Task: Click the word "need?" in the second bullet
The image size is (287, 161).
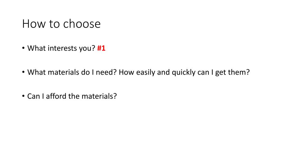Action: 106,72
